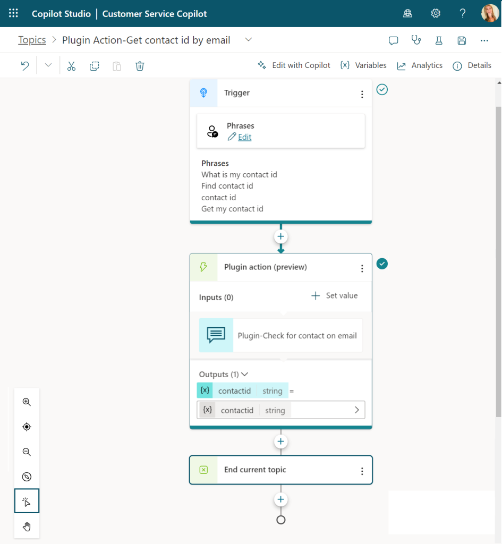The height and width of the screenshot is (544, 502).
Task: Click the Reset view target icon
Action: tap(27, 427)
